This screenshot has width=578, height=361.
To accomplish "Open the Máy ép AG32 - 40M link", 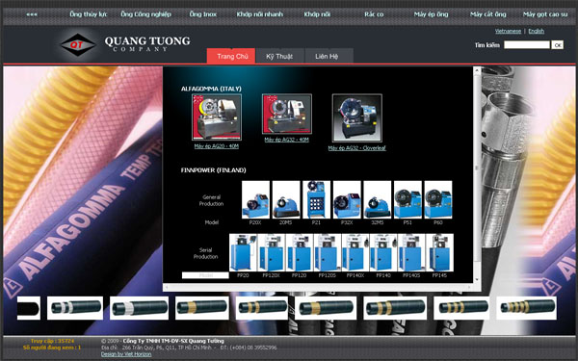I will [286, 140].
